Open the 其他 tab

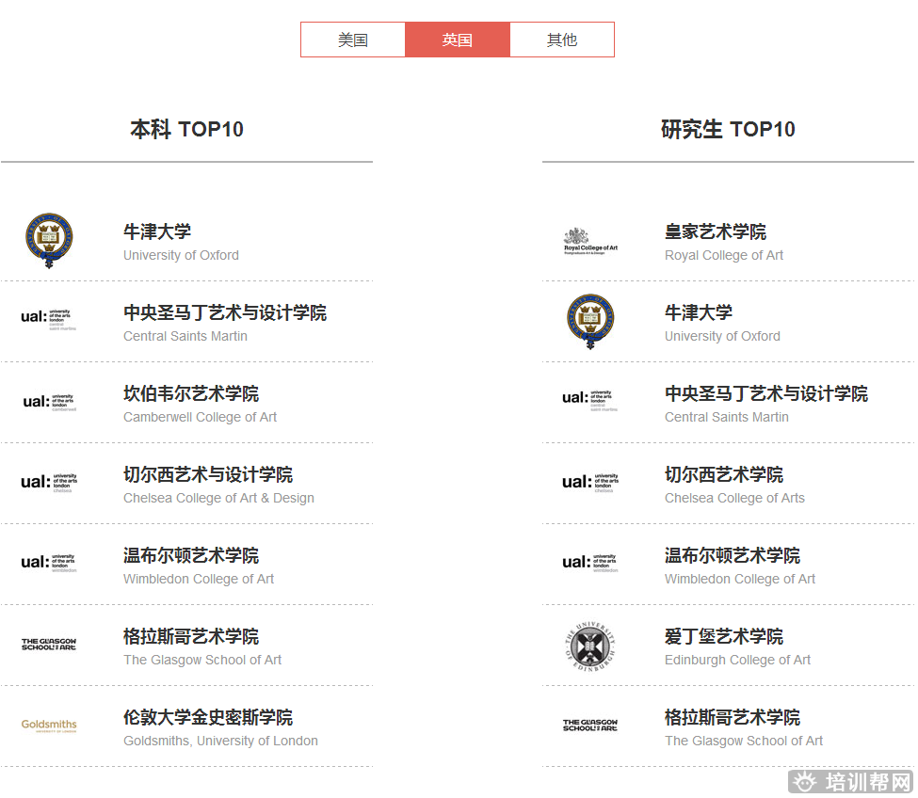click(562, 40)
